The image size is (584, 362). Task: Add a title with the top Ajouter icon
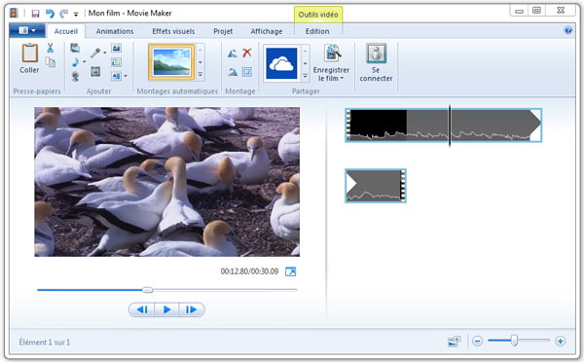coord(116,48)
